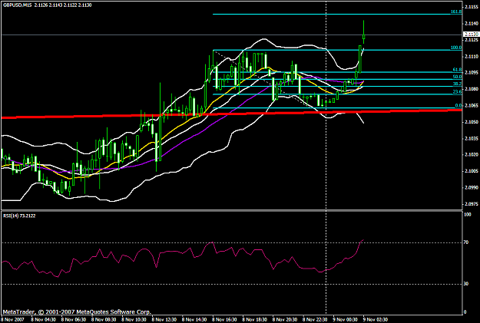Click the 8 Nov 16:30 time label
480x323 pixels.
[x=225, y=320]
